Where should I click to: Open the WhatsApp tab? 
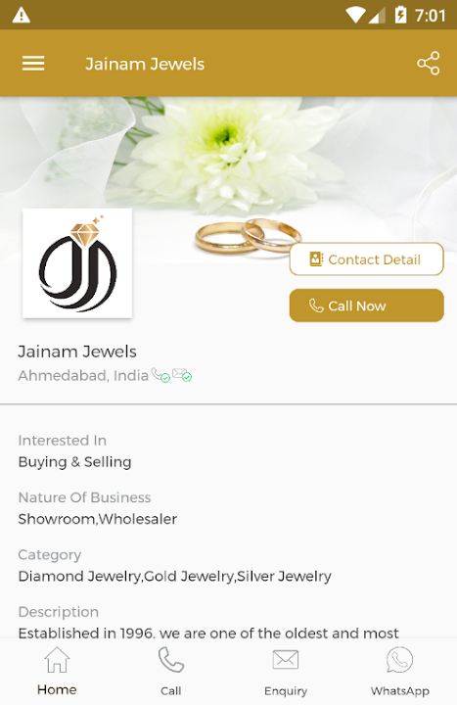(x=400, y=672)
